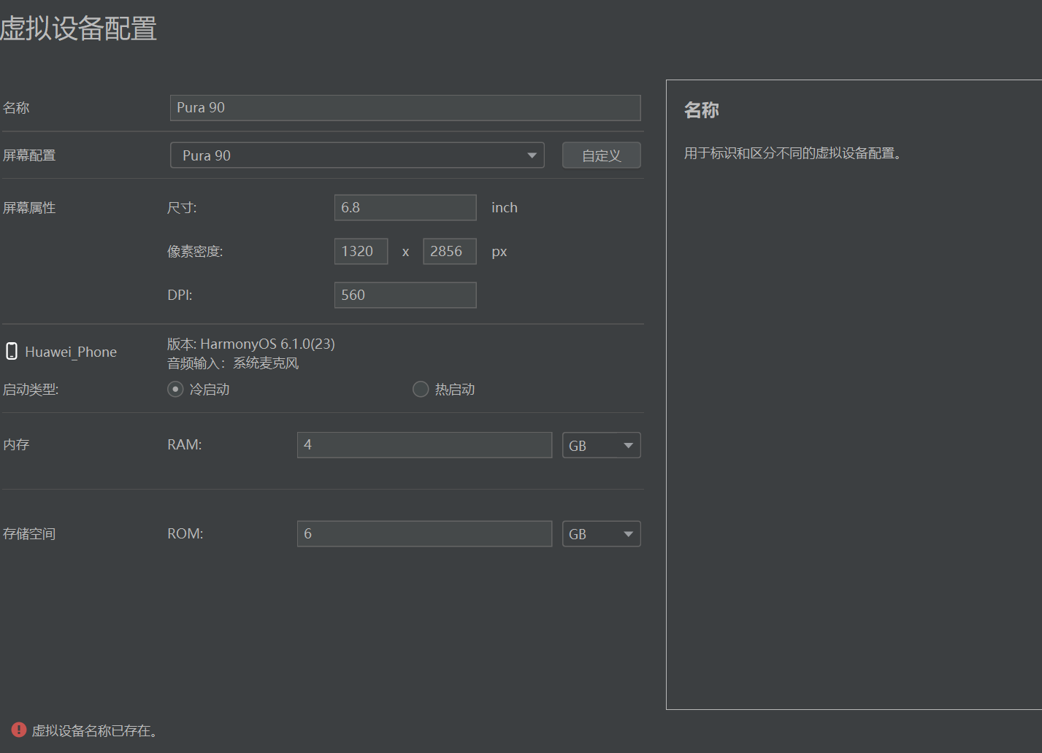Click the DPI field showing 560

coord(405,295)
